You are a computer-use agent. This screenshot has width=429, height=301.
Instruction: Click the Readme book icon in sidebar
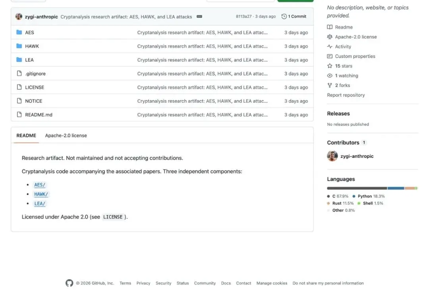330,27
